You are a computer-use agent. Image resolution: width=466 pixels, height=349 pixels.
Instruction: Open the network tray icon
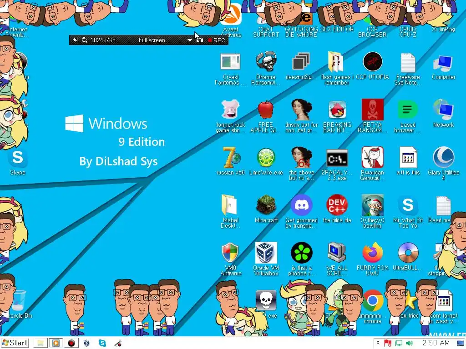click(x=399, y=343)
